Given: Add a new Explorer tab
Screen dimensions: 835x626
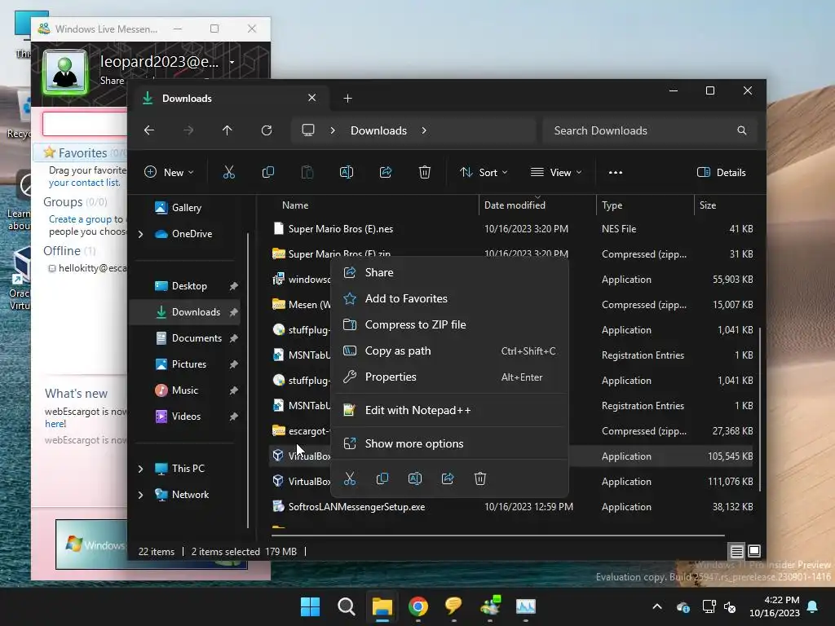Looking at the screenshot, I should coord(347,98).
